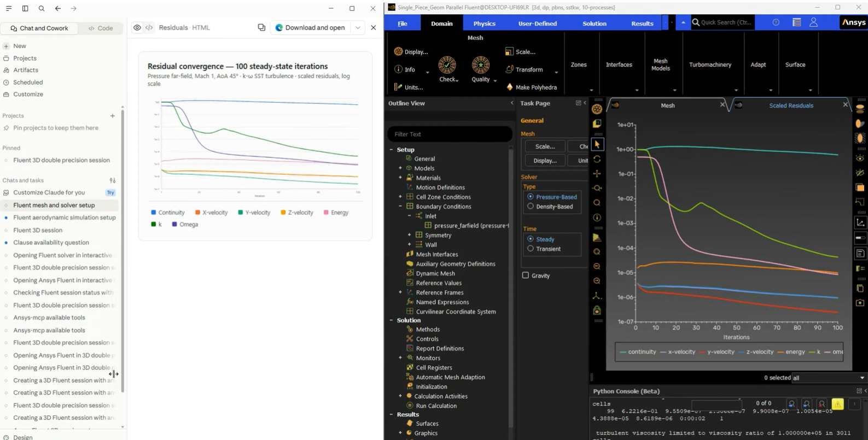This screenshot has width=868, height=440.
Task: Click the Download and open button
Action: click(310, 27)
